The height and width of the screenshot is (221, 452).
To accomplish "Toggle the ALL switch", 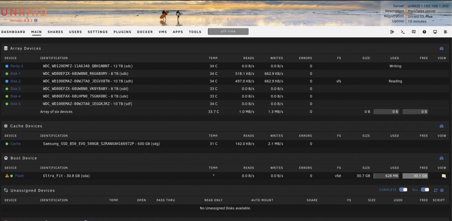I will pos(425,189).
